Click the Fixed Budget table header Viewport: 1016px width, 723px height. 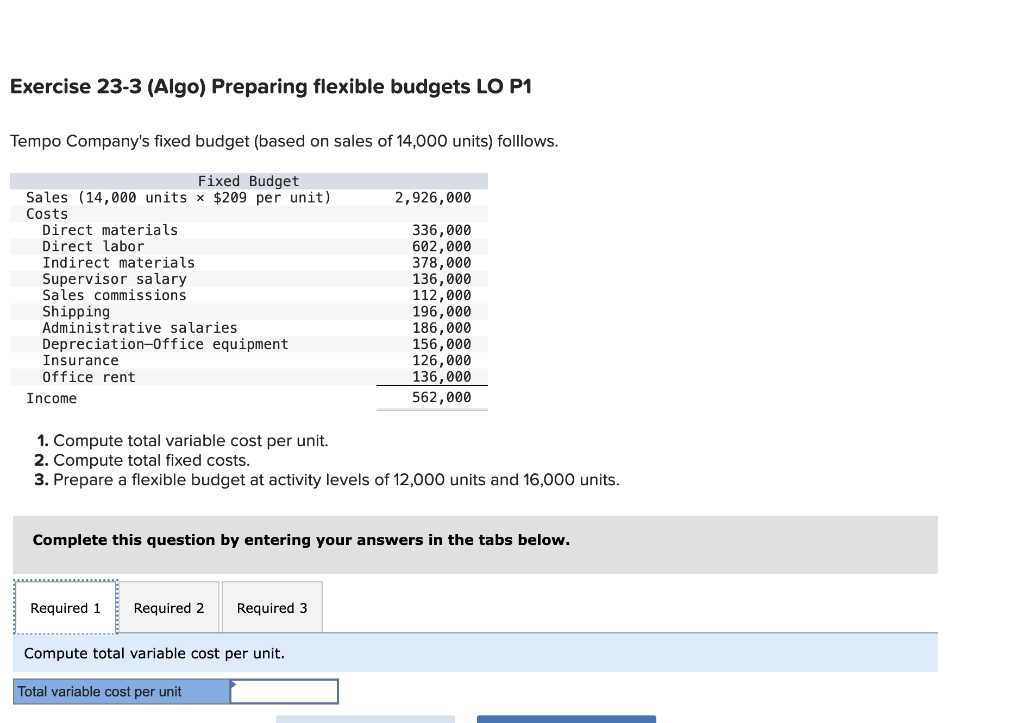pyautogui.click(x=248, y=181)
